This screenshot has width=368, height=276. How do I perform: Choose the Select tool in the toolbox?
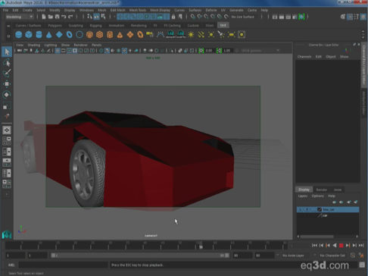pyautogui.click(x=7, y=52)
